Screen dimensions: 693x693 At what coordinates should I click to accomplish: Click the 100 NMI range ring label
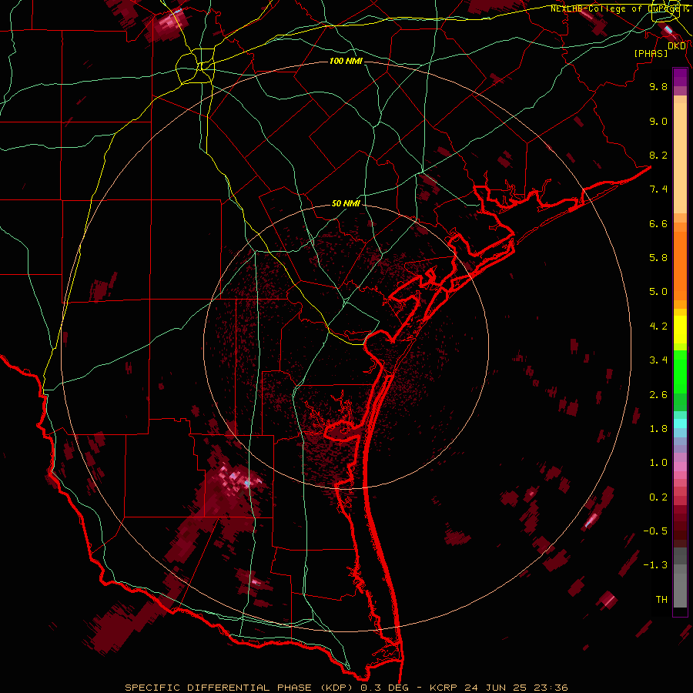pyautogui.click(x=346, y=61)
